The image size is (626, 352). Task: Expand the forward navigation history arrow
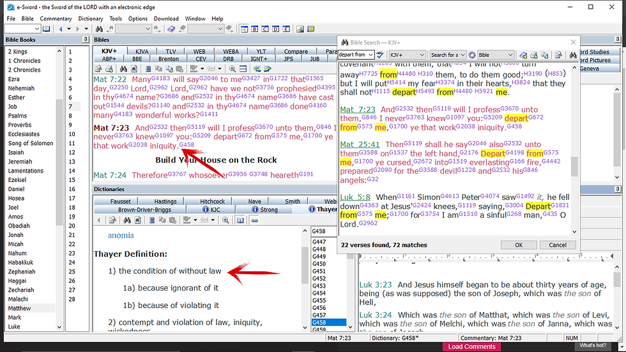point(86,29)
